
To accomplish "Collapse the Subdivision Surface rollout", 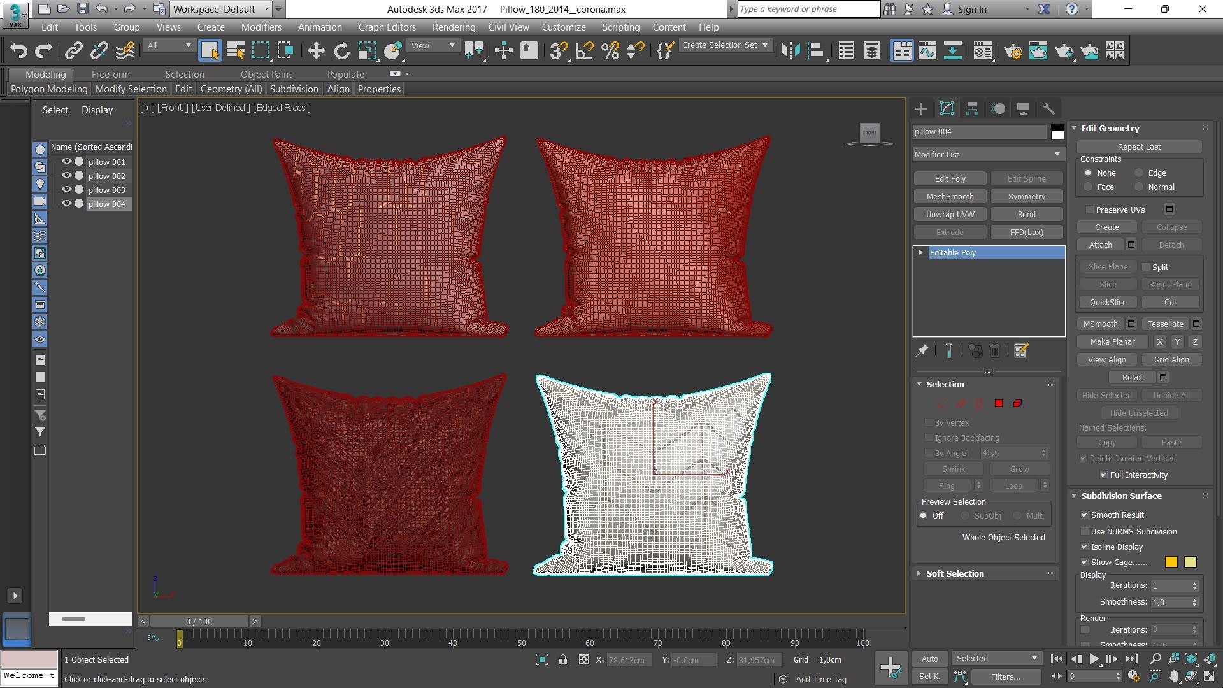I will pyautogui.click(x=1121, y=496).
